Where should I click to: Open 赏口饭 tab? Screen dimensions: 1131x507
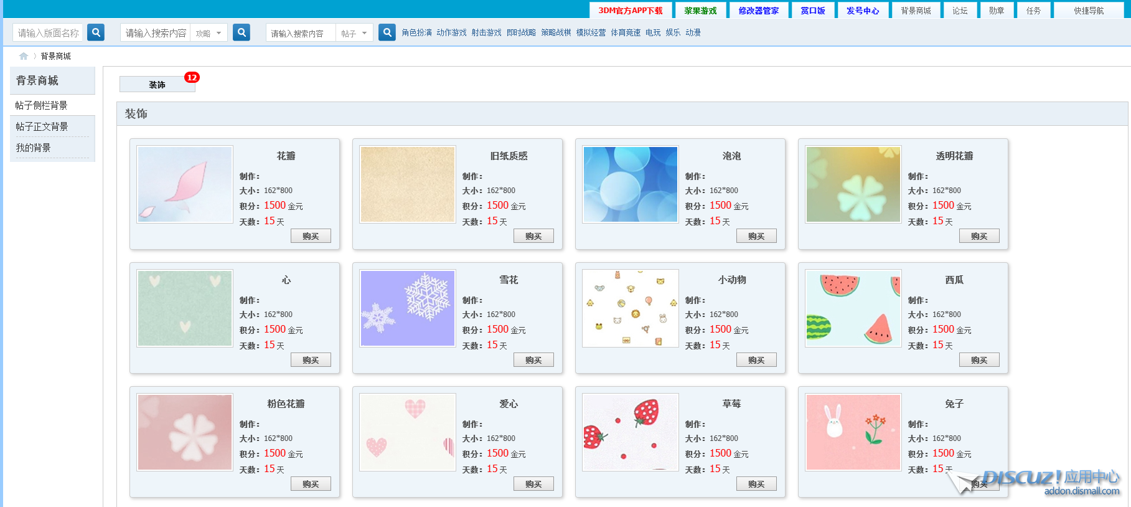point(813,11)
